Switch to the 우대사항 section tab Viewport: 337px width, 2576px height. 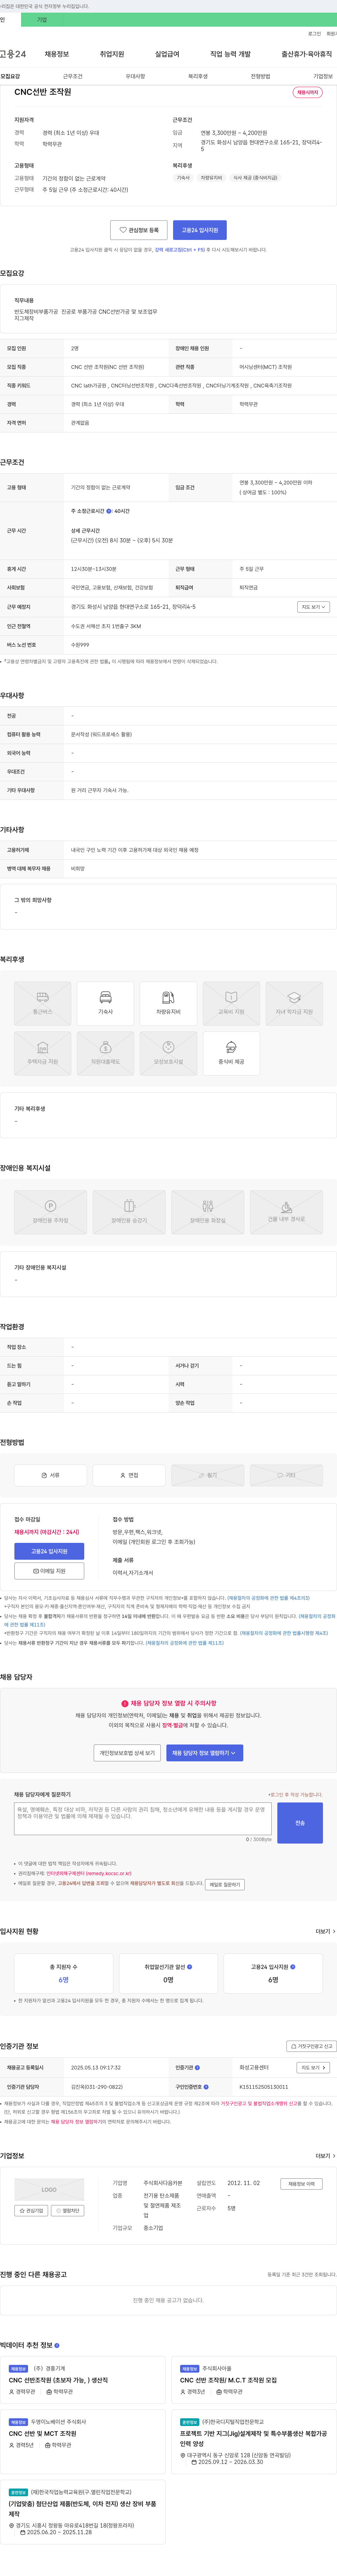point(135,76)
